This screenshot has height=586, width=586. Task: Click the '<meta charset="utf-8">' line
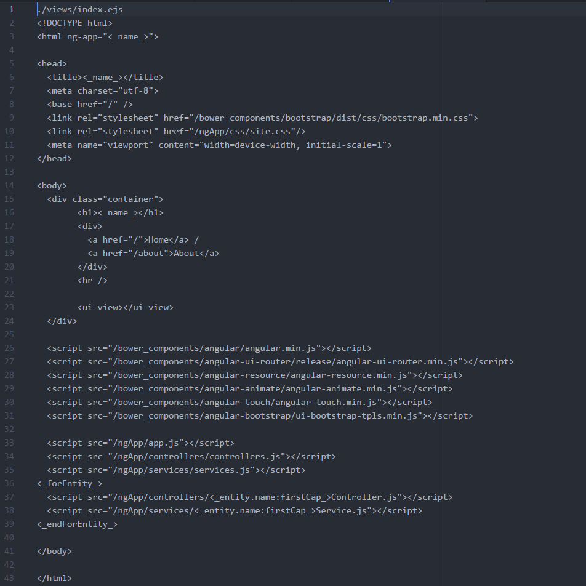coord(103,91)
